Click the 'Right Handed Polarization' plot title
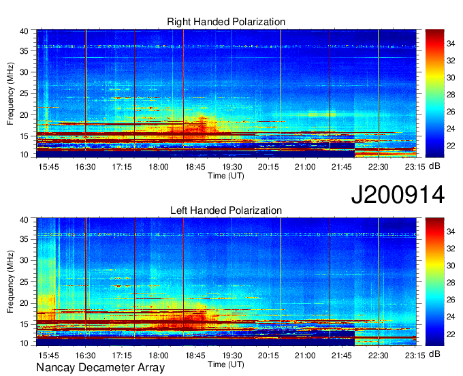Screen dimensions: 463x376 pos(226,22)
